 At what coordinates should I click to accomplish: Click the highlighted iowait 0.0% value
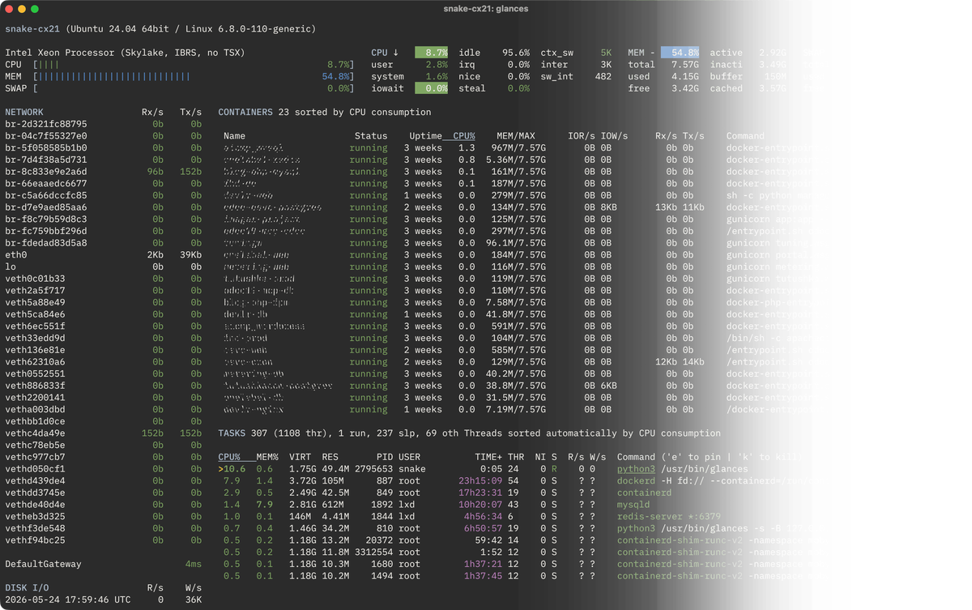[431, 88]
